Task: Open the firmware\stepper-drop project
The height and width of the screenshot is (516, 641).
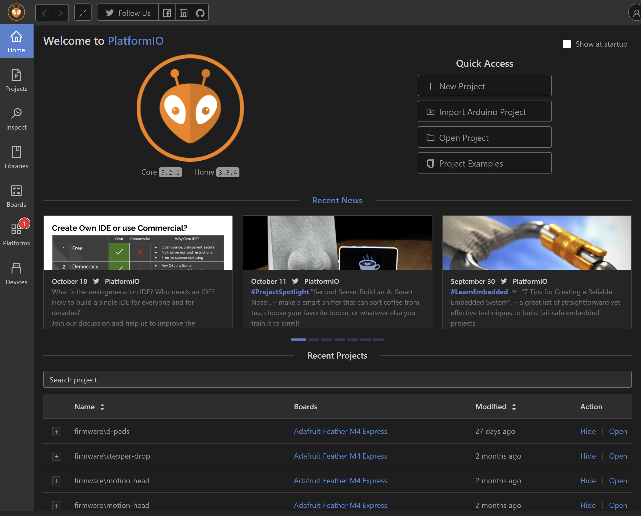Action: pos(618,456)
